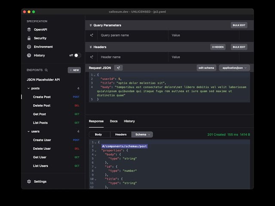The image size is (275, 206).
Task: Click BULK EDIT for Headers
Action: 239,47
